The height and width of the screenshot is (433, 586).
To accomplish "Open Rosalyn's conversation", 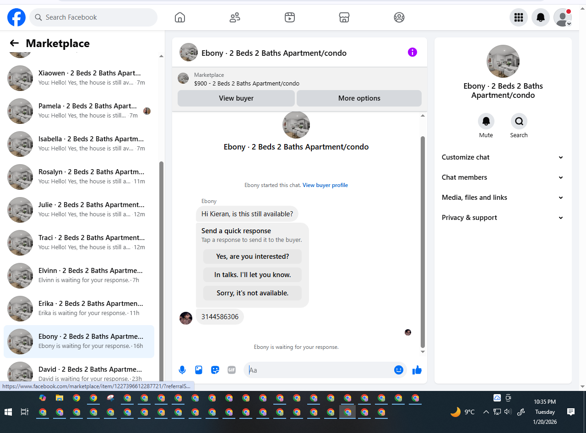I will [79, 177].
